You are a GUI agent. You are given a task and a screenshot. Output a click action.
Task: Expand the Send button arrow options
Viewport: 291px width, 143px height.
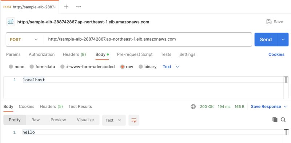click(283, 40)
